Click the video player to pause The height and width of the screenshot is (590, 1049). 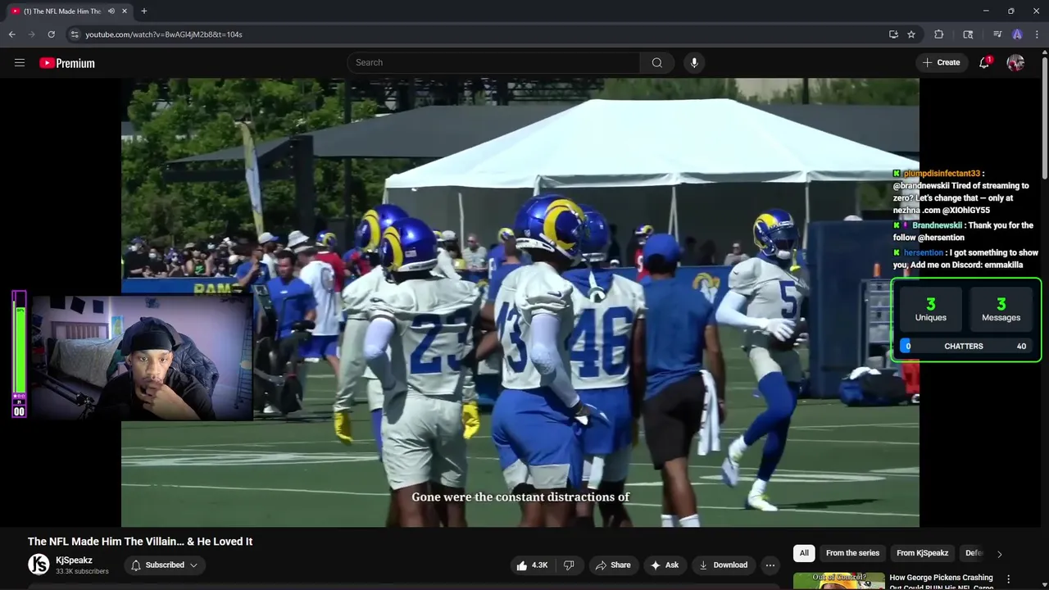click(x=520, y=302)
